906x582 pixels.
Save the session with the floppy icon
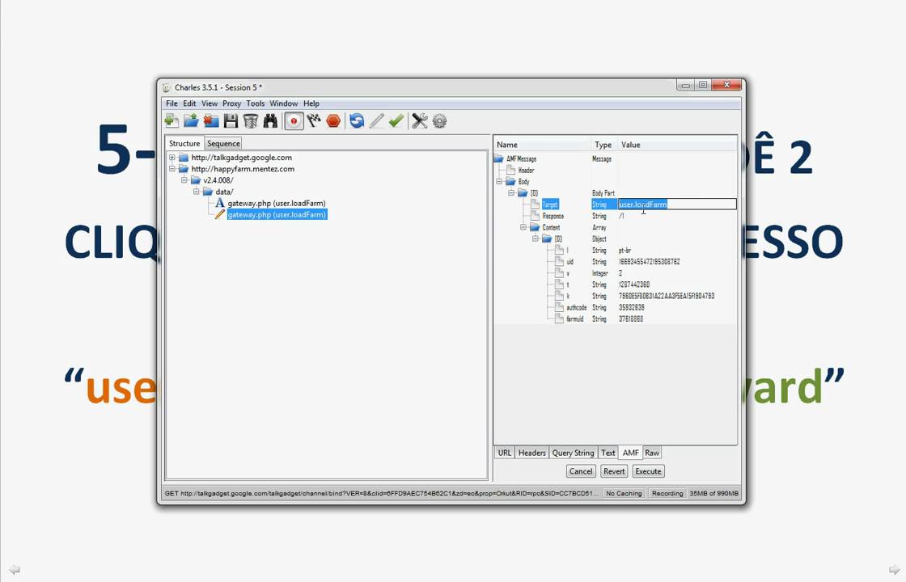pos(231,120)
